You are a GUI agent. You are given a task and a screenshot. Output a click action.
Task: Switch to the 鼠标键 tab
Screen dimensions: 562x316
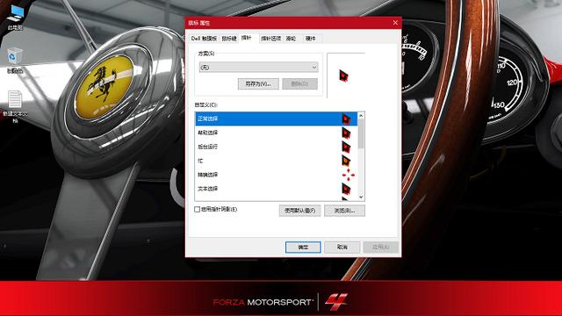(228, 39)
